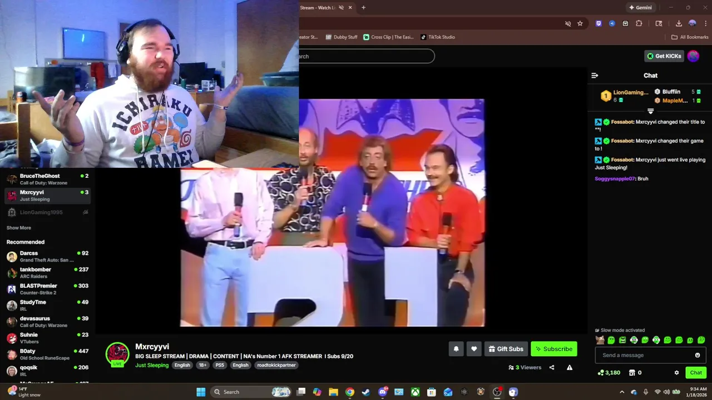Open chat settings gear icon
Viewport: 712px width, 400px height.
tap(677, 373)
